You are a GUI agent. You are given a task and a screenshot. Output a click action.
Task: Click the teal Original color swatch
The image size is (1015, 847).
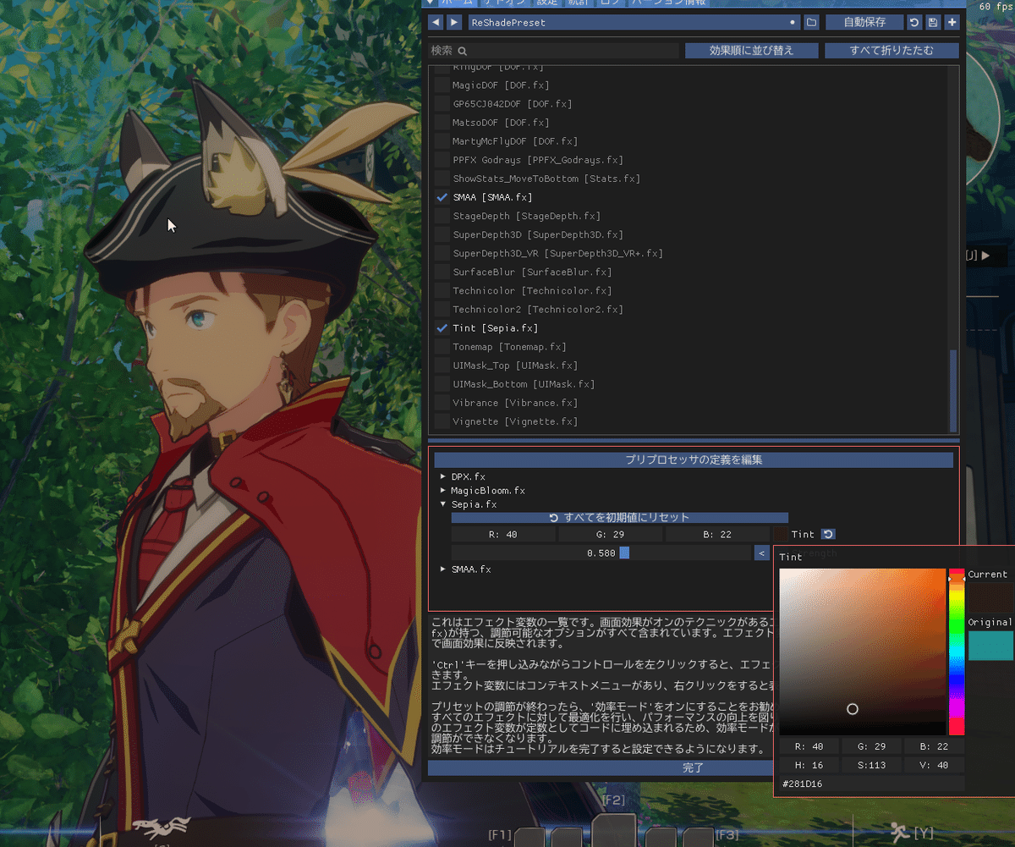[990, 646]
